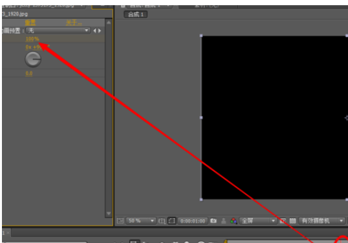Toggle the transparency grid icon
348x243 pixels.
point(293,221)
